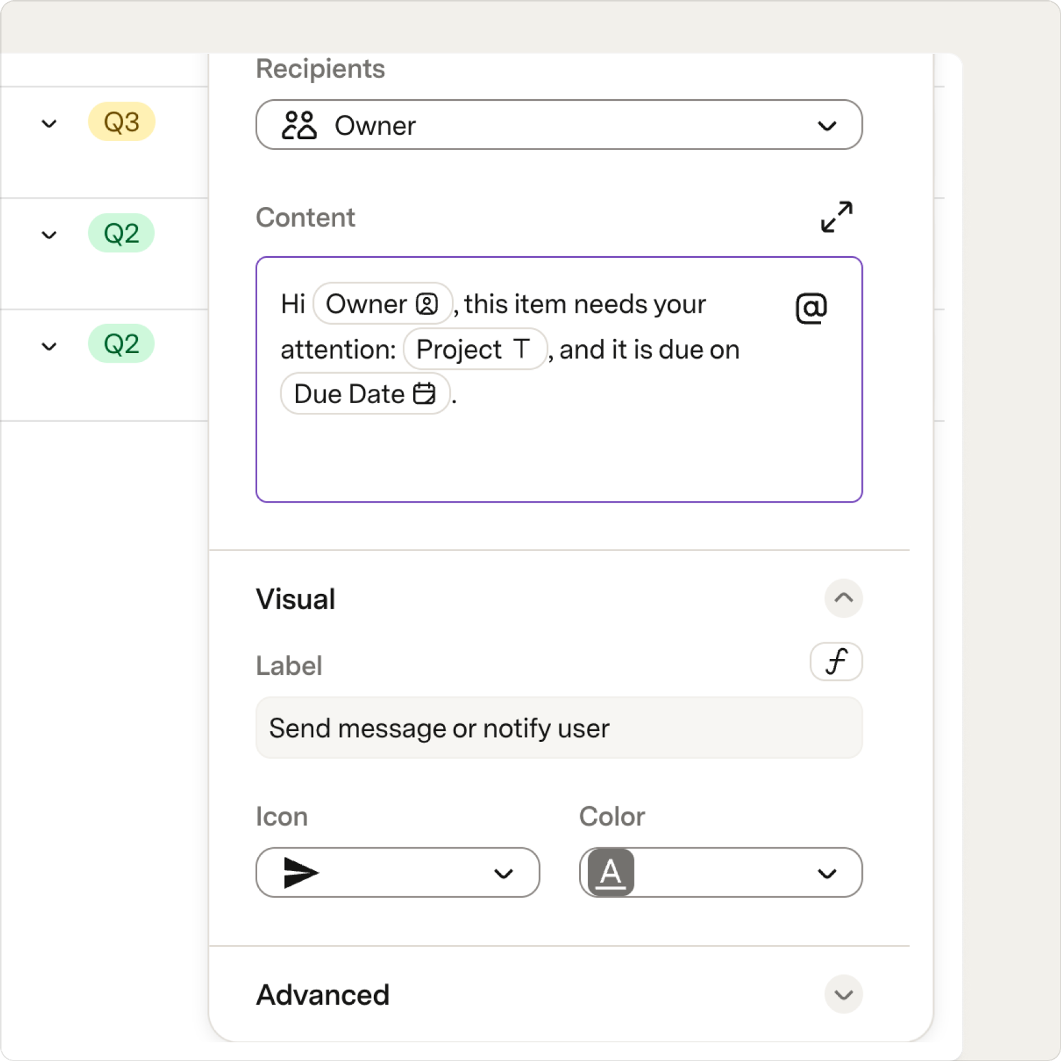
Task: Click the gray text color A swatch
Action: (x=611, y=872)
